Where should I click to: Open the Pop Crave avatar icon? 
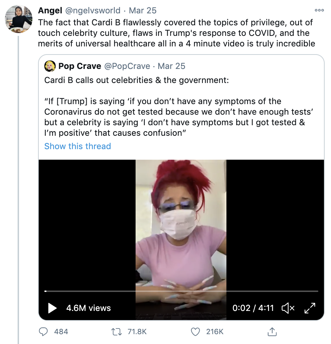50,66
